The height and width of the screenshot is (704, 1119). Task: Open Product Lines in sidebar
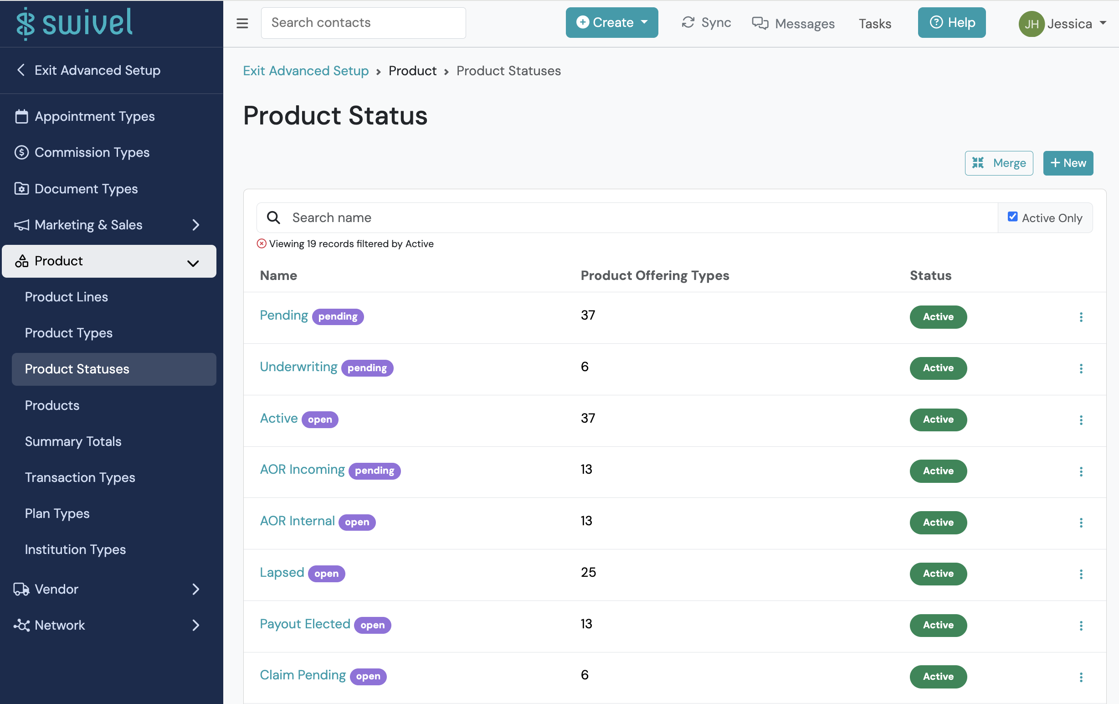(x=67, y=297)
